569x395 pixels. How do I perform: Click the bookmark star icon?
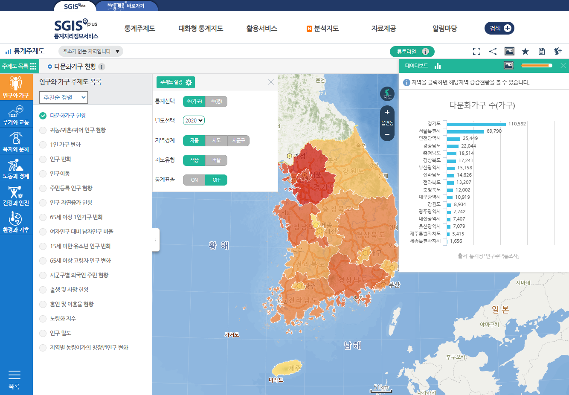click(x=525, y=51)
